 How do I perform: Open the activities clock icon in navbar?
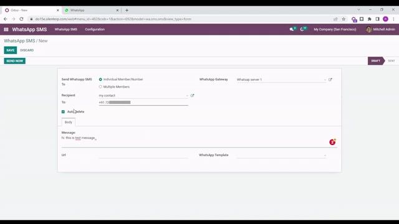302,29
